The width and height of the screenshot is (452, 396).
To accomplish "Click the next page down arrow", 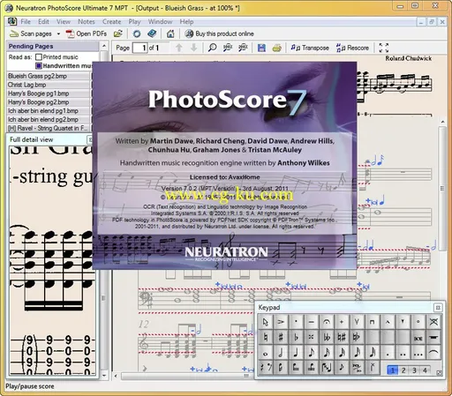I will pyautogui.click(x=193, y=48).
